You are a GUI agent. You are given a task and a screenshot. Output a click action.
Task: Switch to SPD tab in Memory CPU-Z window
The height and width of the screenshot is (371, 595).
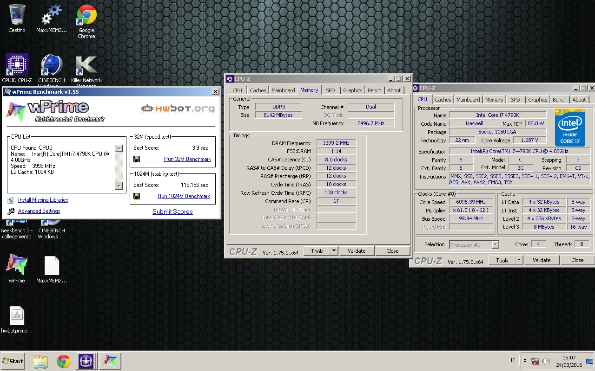[331, 90]
